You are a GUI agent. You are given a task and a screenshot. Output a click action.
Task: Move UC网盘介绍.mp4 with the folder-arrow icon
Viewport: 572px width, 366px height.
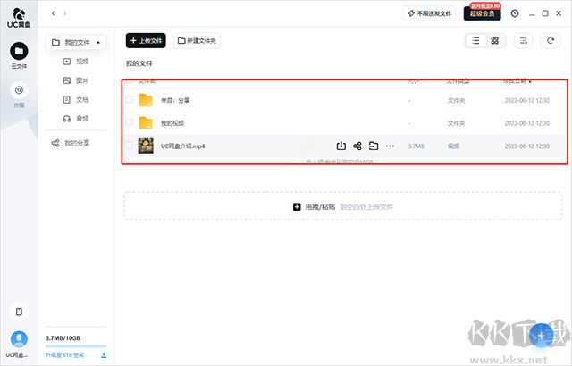374,146
